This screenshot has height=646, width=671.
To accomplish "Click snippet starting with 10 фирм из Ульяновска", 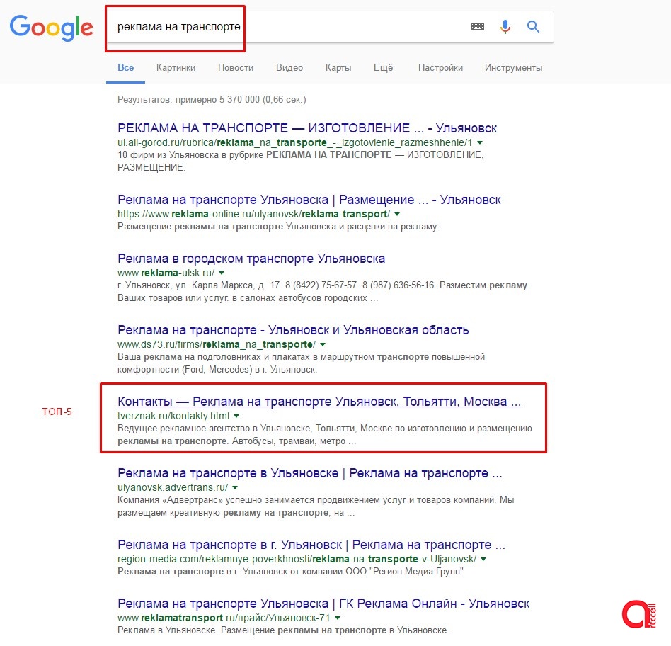I will point(300,161).
